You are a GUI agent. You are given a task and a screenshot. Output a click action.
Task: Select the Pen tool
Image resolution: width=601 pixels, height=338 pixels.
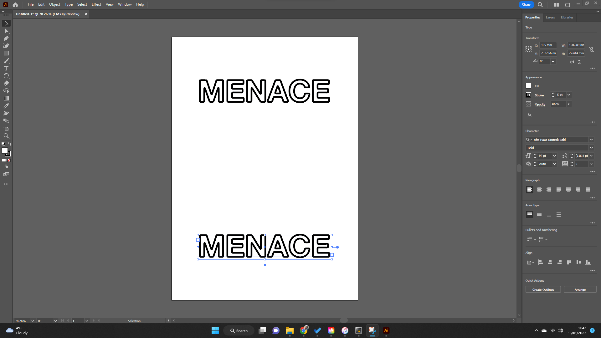click(x=6, y=38)
